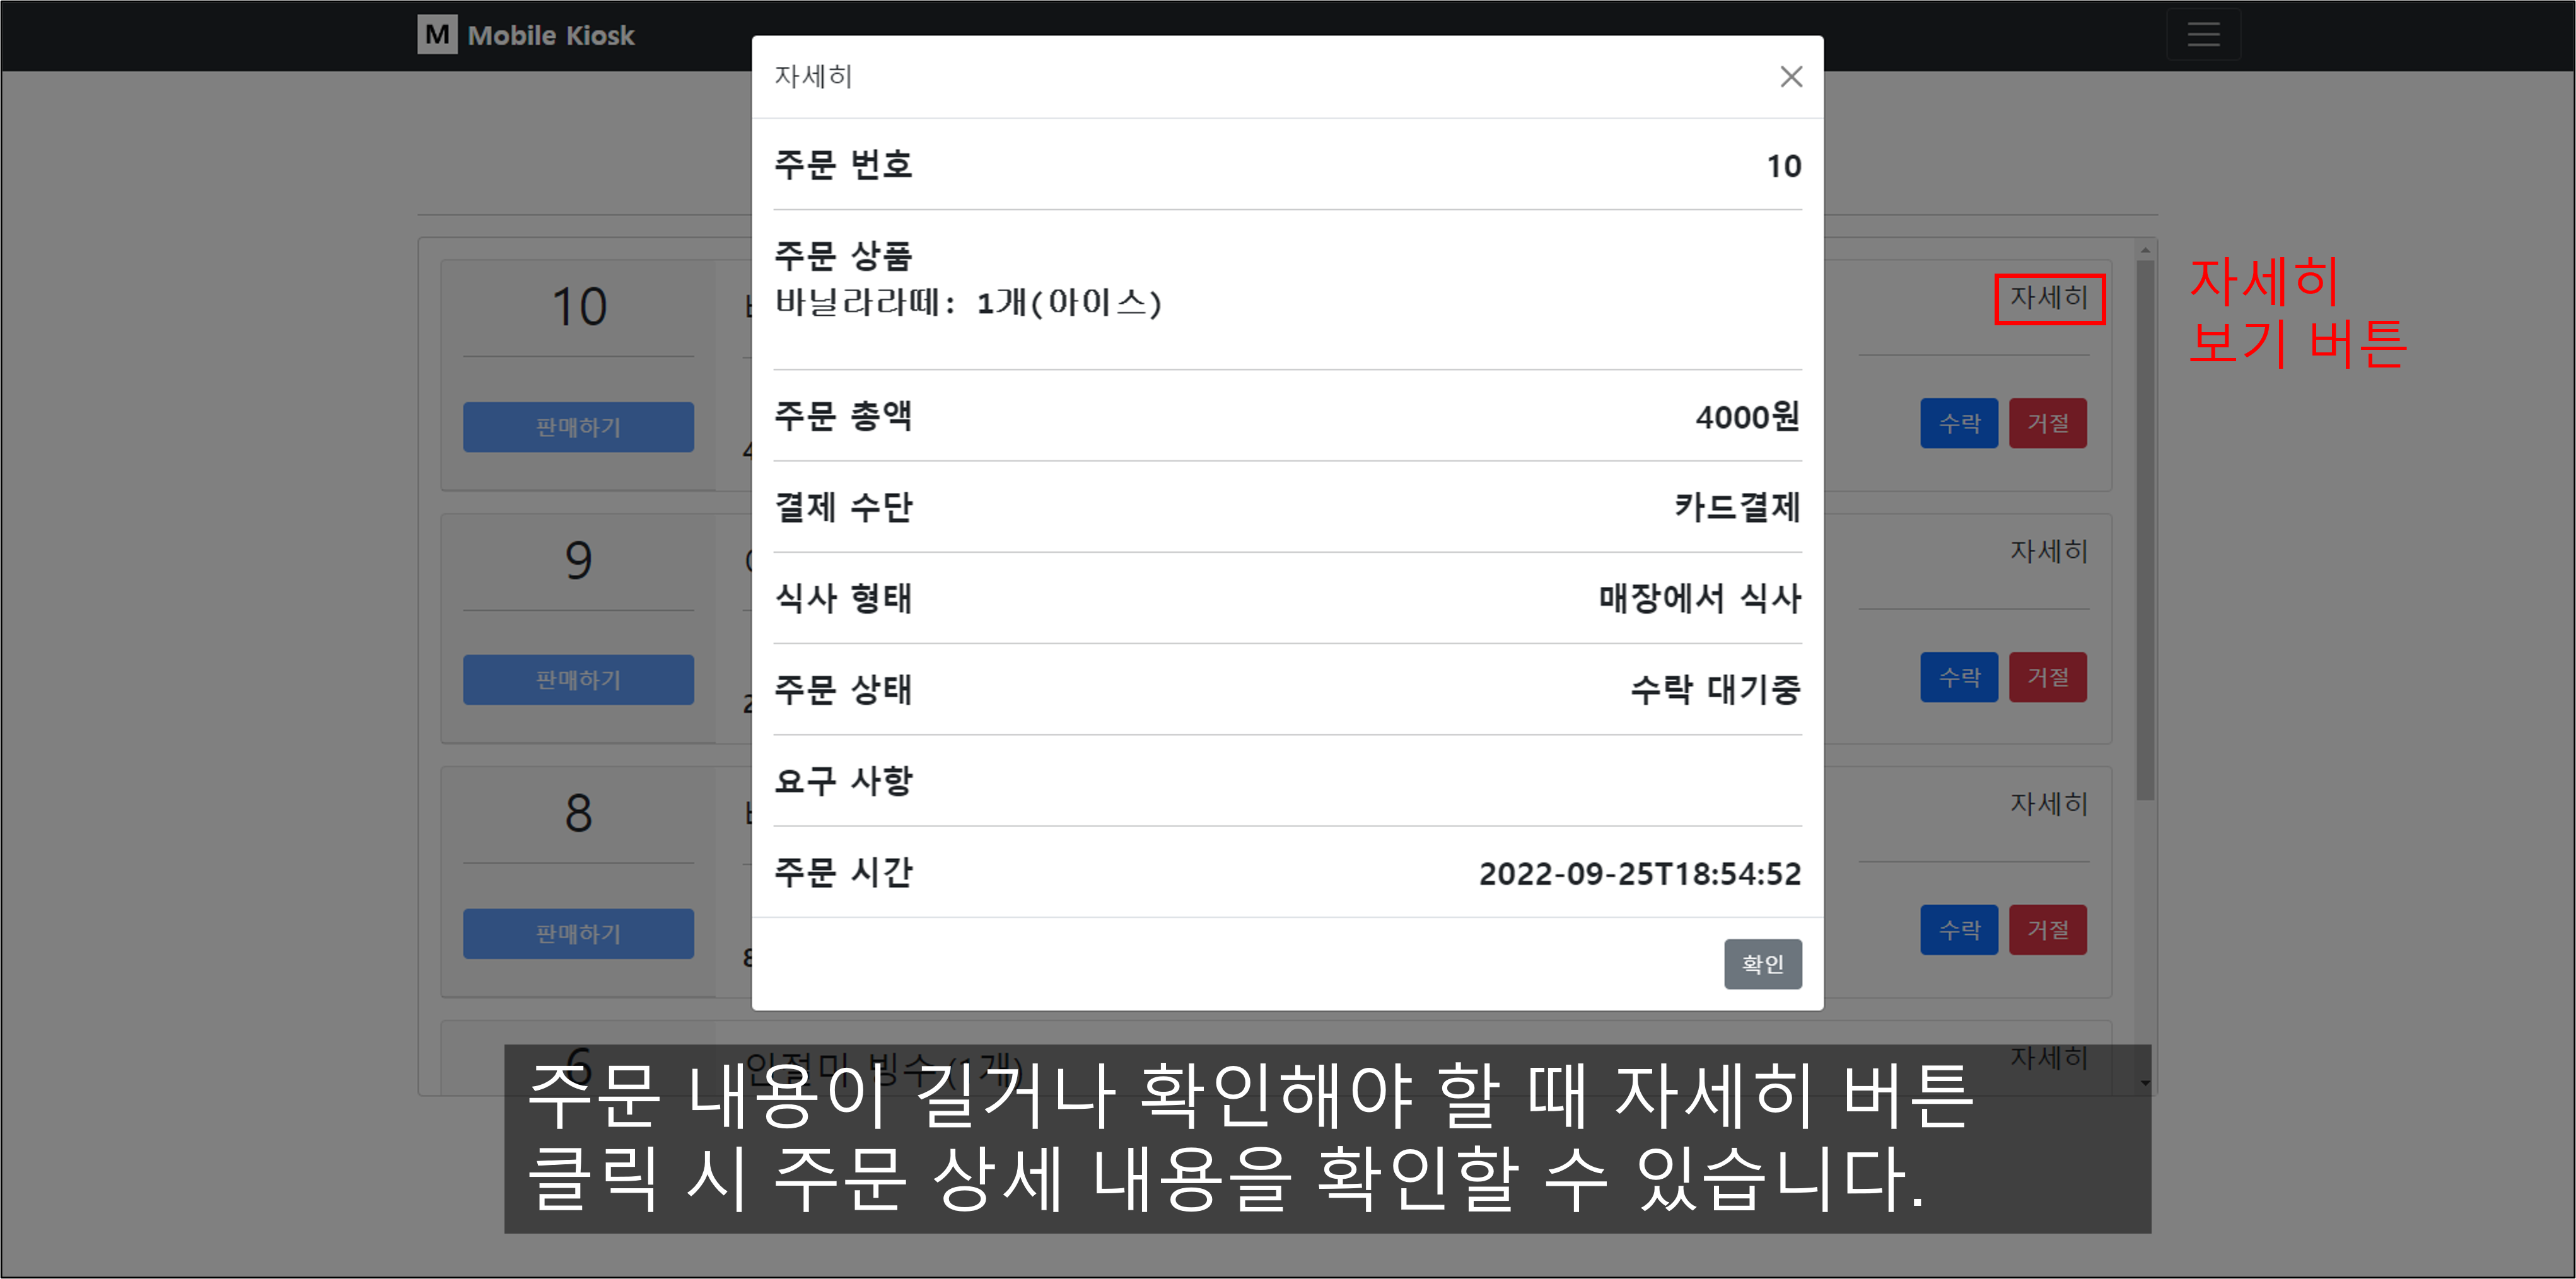Accept order 9 with the 수락 button
The width and height of the screenshot is (2576, 1279).
pos(1959,677)
